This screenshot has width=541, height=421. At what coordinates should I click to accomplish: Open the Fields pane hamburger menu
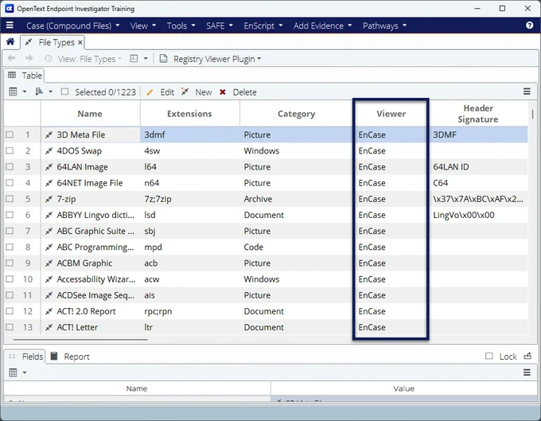pos(527,372)
